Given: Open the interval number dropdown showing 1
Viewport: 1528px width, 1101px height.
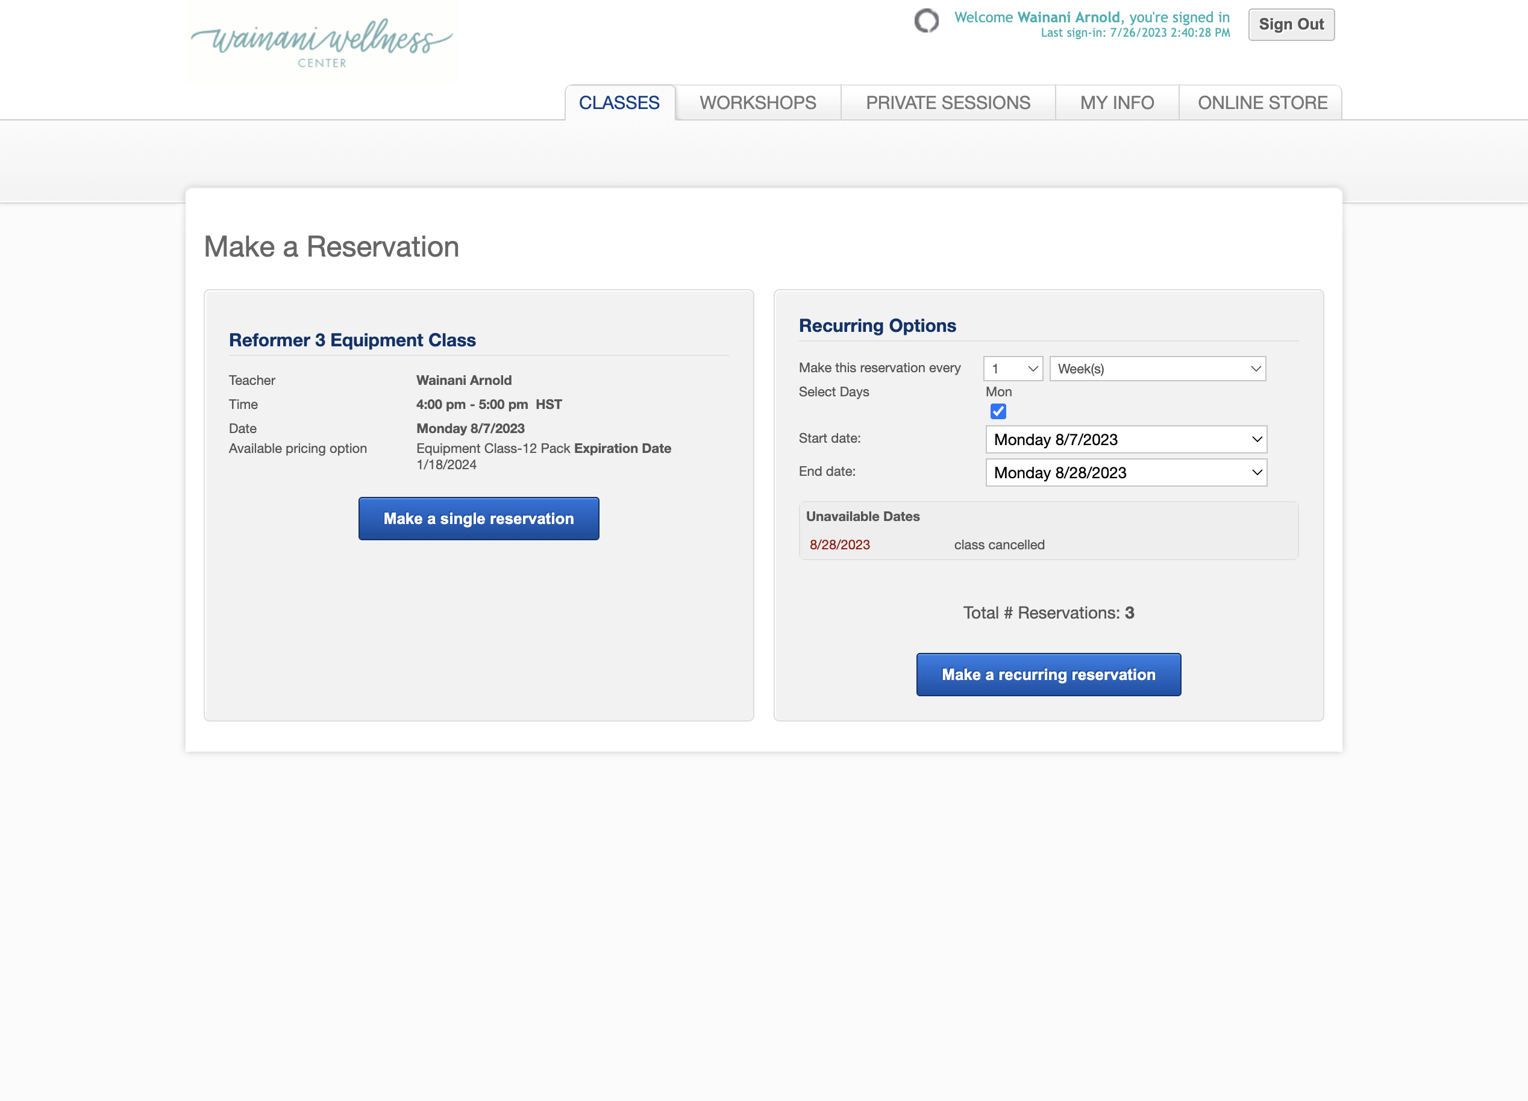Looking at the screenshot, I should tap(1013, 369).
